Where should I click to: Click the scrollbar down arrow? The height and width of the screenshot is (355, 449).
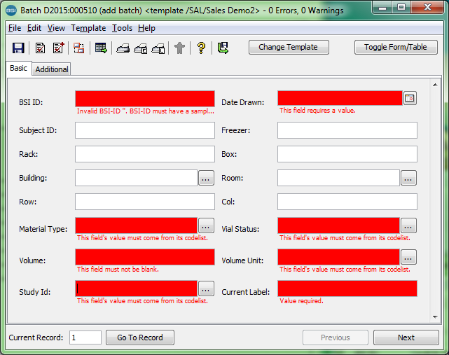pyautogui.click(x=435, y=316)
